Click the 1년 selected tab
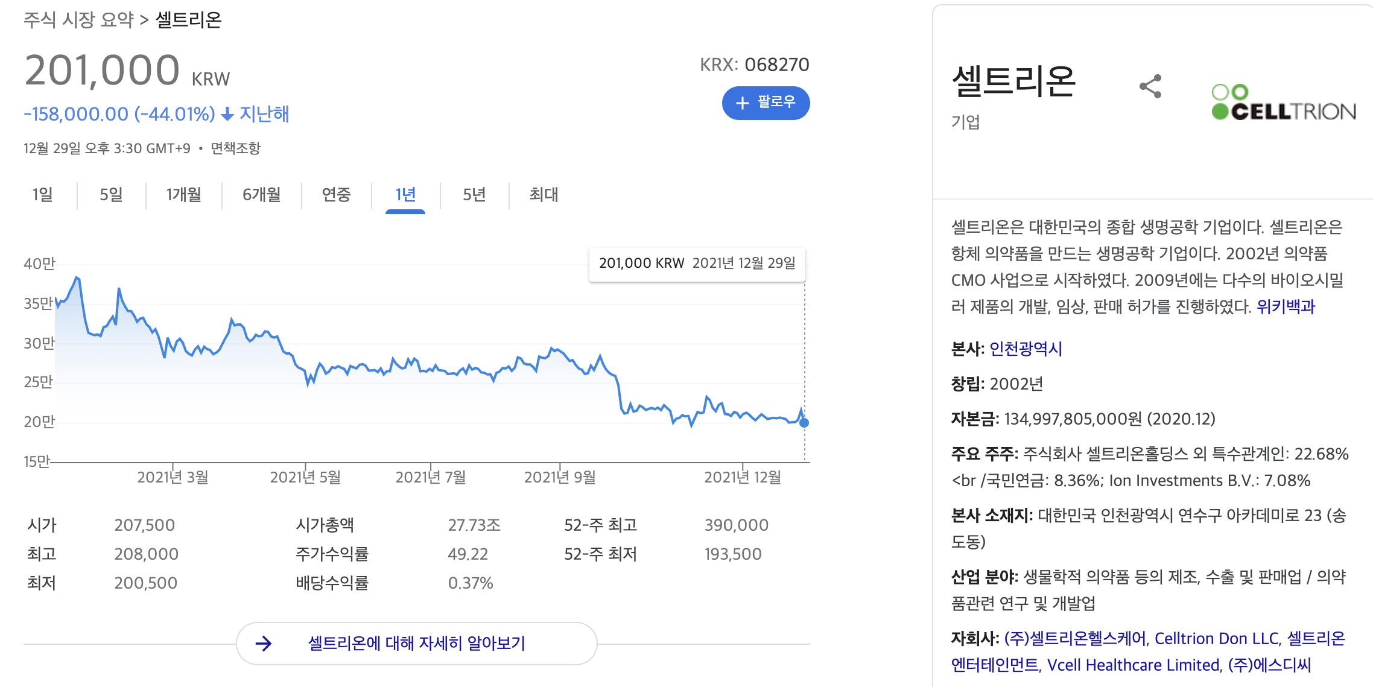The height and width of the screenshot is (687, 1373). click(405, 194)
